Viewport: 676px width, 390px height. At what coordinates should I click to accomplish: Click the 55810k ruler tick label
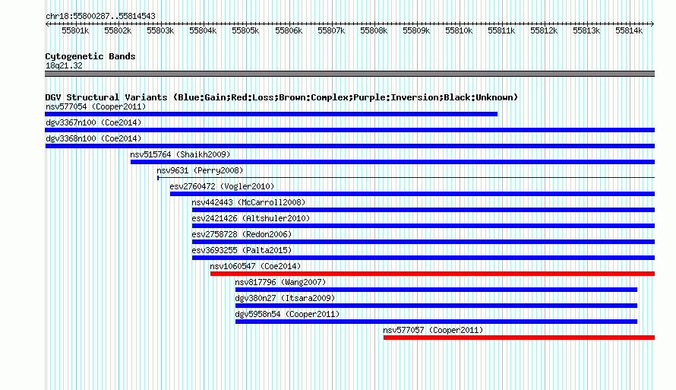tap(459, 30)
